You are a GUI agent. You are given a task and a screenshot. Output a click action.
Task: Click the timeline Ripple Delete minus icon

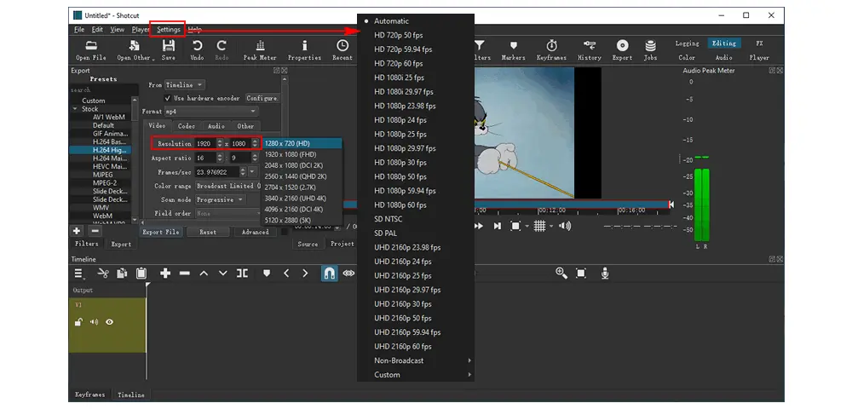coord(184,274)
